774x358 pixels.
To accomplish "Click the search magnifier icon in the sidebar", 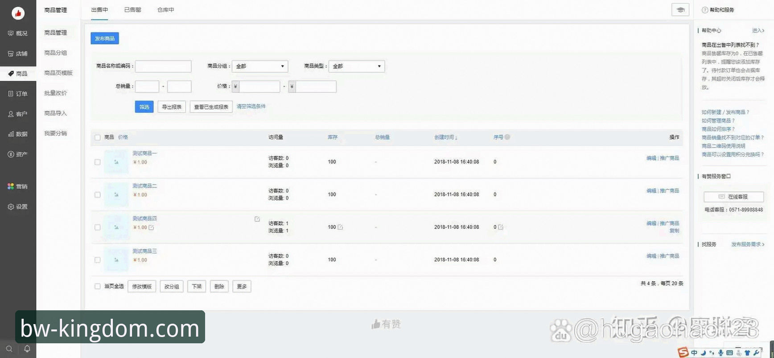I will [x=9, y=349].
